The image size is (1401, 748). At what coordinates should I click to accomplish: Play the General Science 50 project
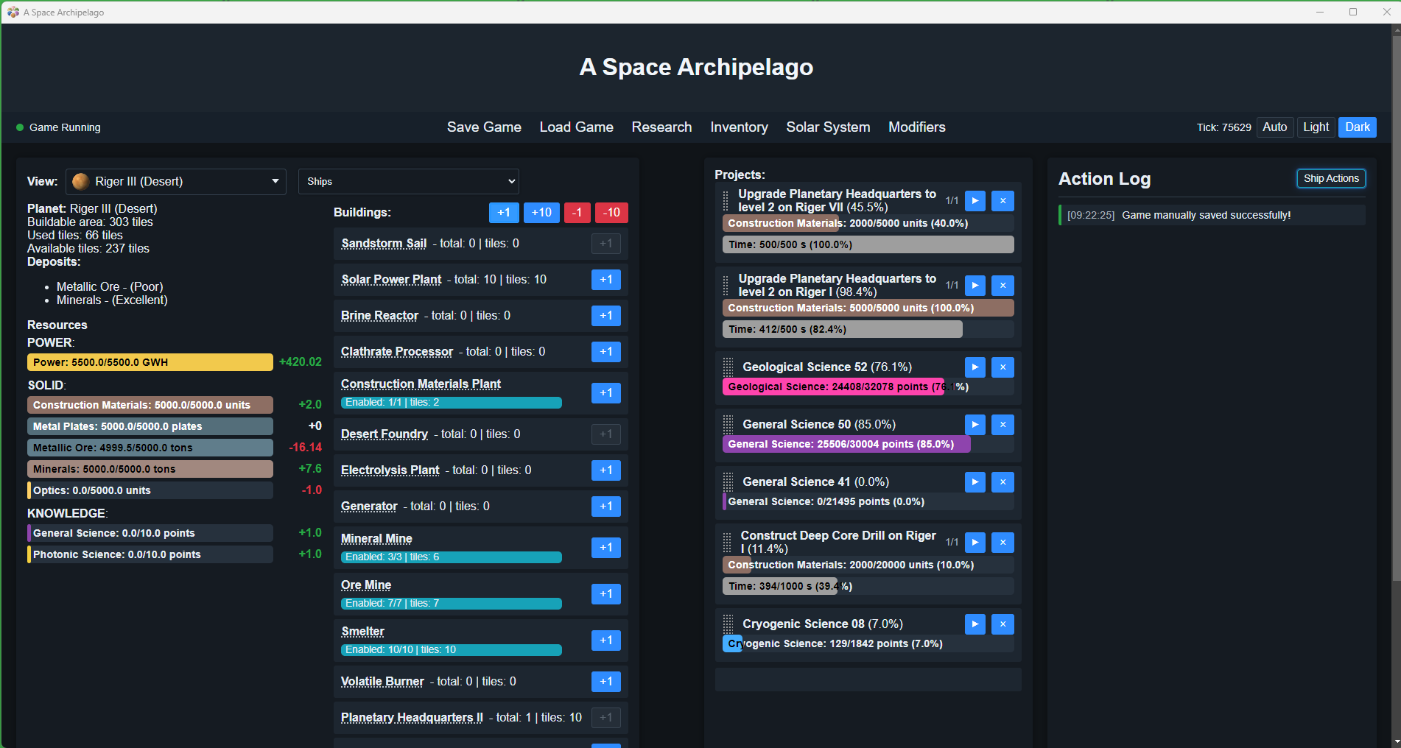975,425
